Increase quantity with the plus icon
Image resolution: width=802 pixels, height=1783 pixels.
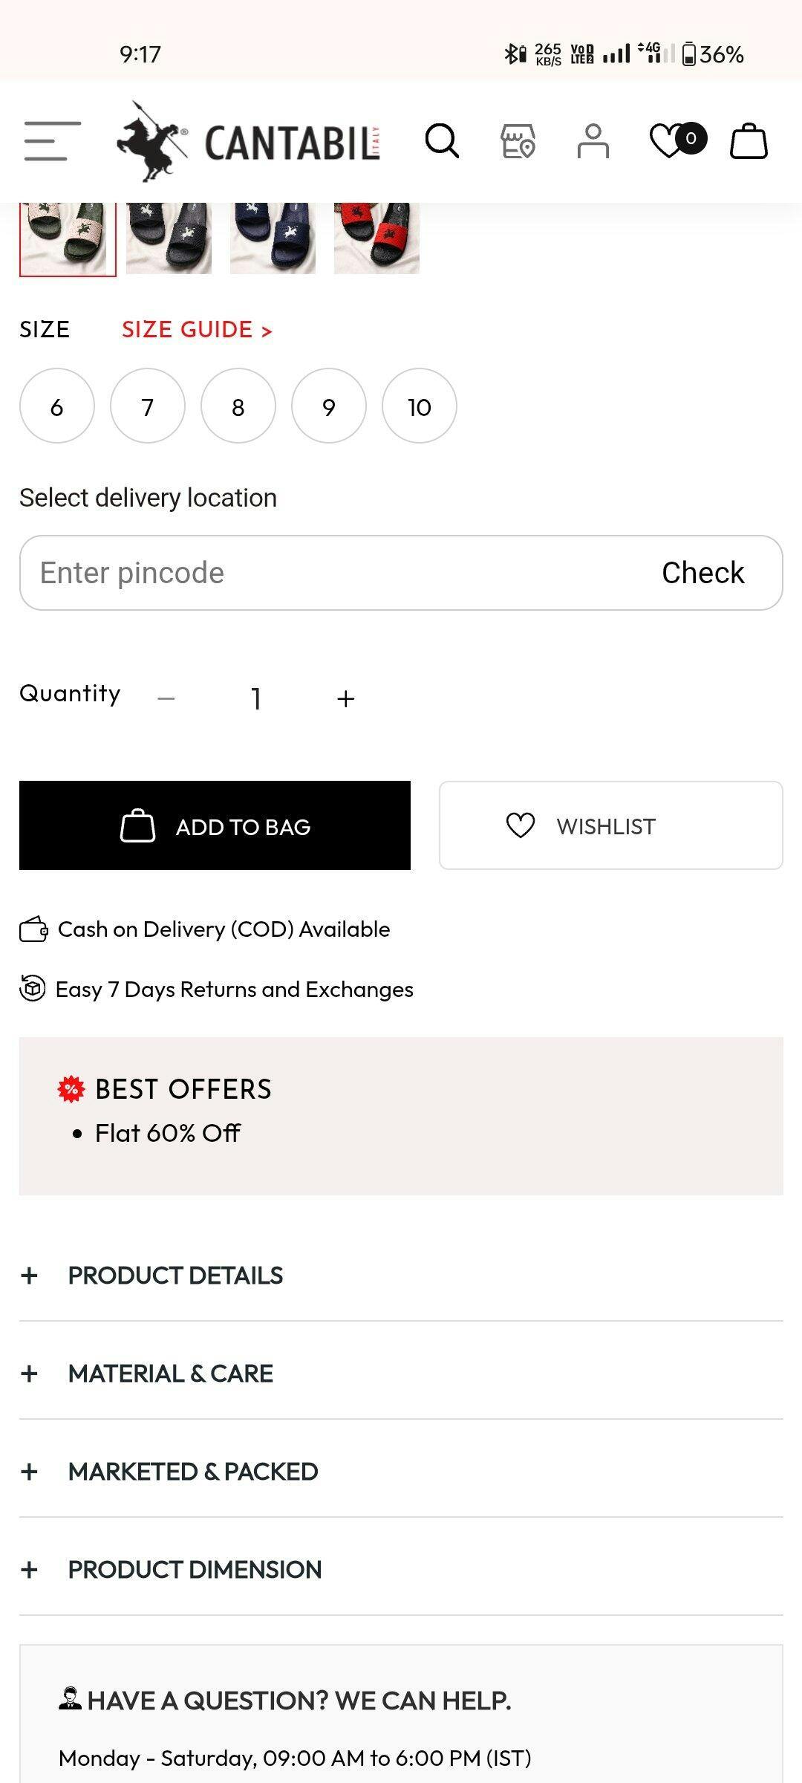tap(345, 698)
